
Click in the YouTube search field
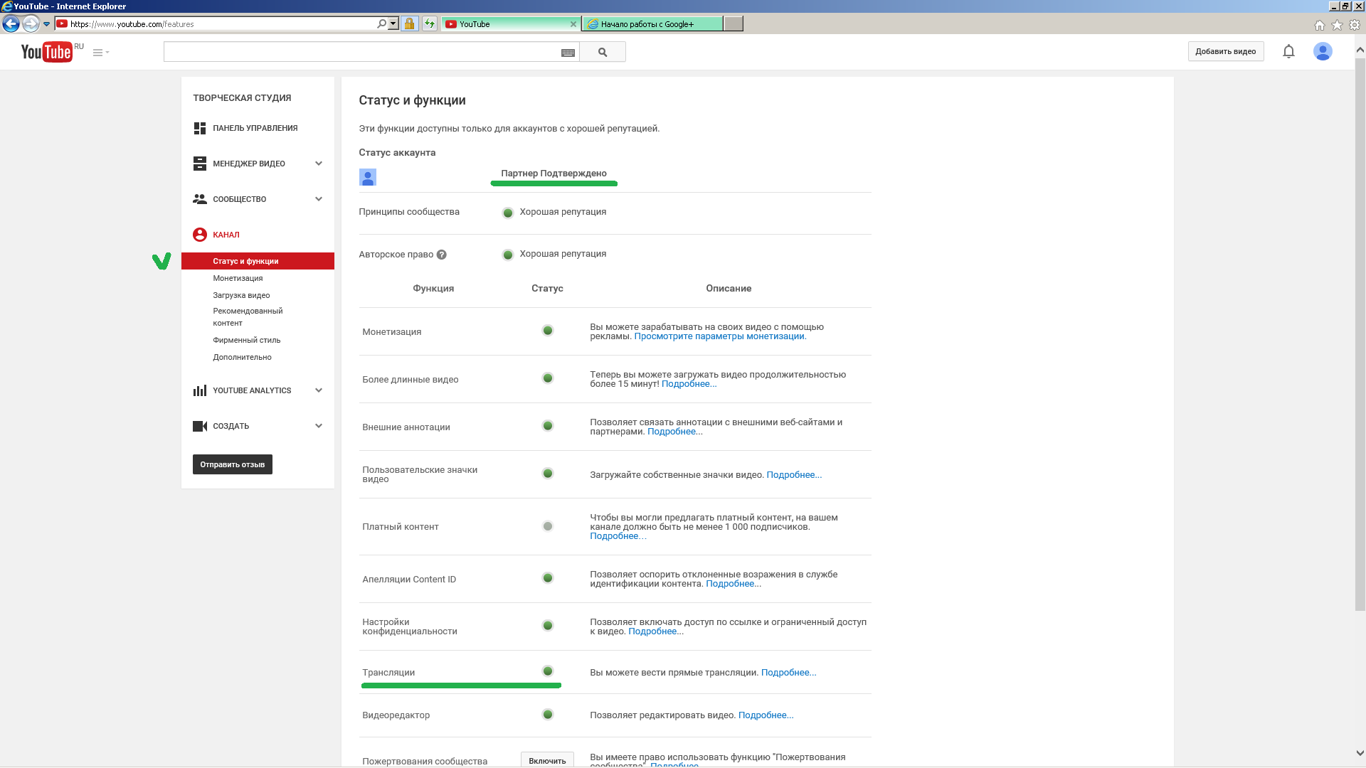(361, 52)
